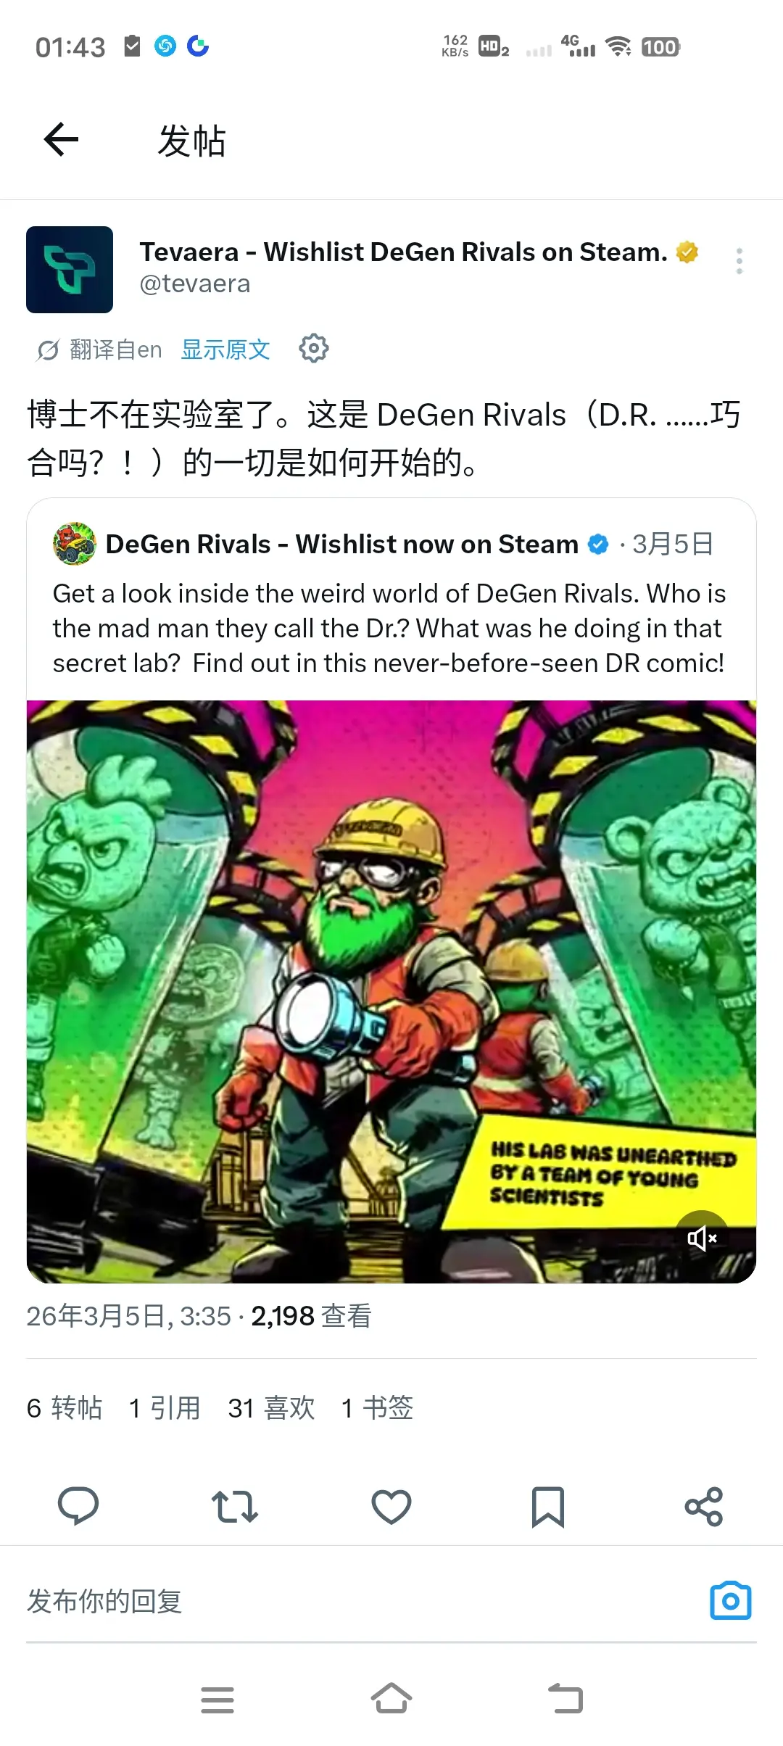Show original text via 显示原文
783x1746 pixels.
225,349
